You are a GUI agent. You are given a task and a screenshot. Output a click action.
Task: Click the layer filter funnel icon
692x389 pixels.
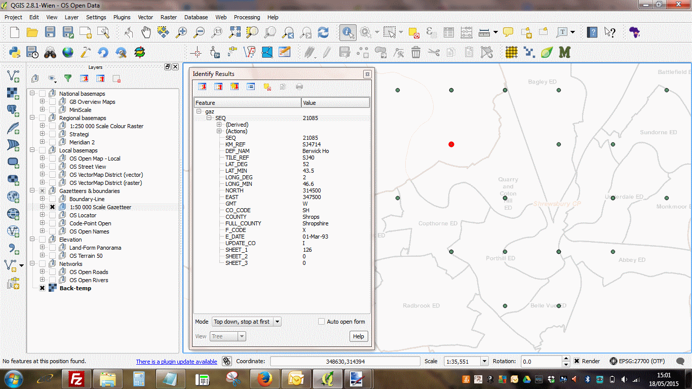point(67,79)
